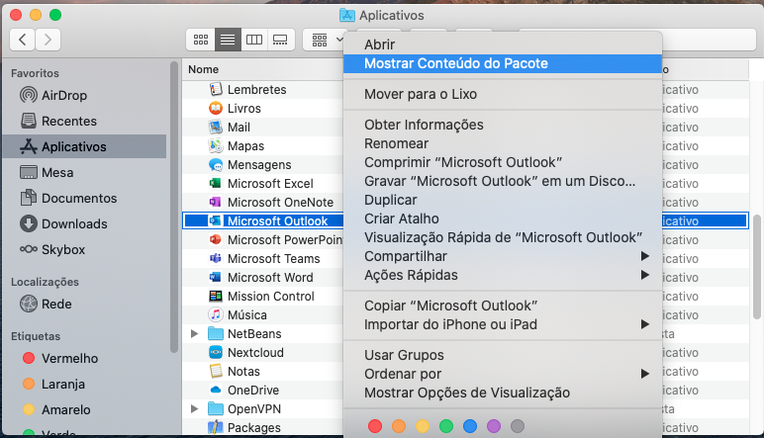Open Rede under Localizações
Viewport: 764px width, 438px height.
[x=46, y=305]
